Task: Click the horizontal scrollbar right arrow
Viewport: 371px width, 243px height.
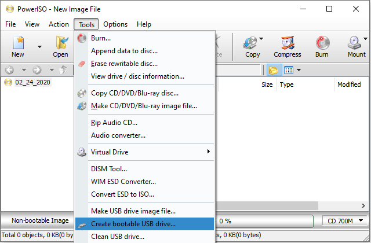Action: click(363, 206)
